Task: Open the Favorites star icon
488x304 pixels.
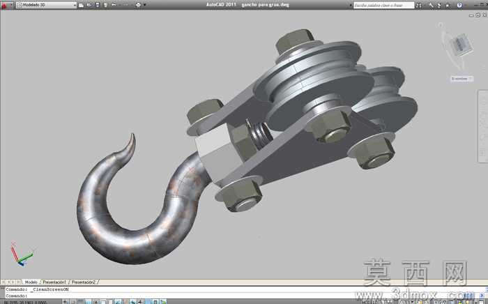Action: click(x=448, y=6)
